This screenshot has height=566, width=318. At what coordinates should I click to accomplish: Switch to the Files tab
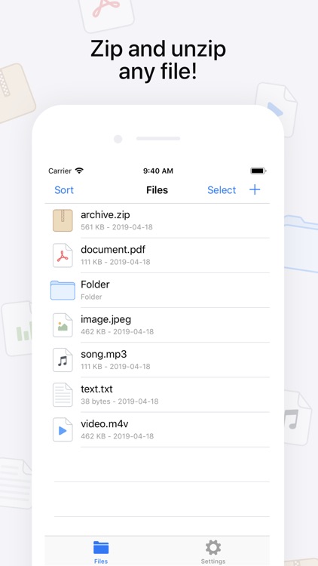pyautogui.click(x=101, y=552)
